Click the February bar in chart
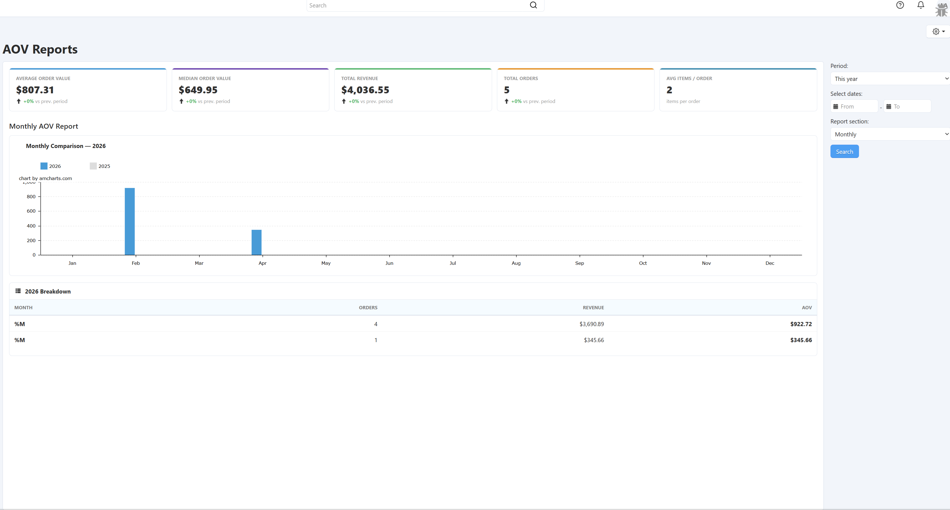The height and width of the screenshot is (510, 950). click(130, 221)
